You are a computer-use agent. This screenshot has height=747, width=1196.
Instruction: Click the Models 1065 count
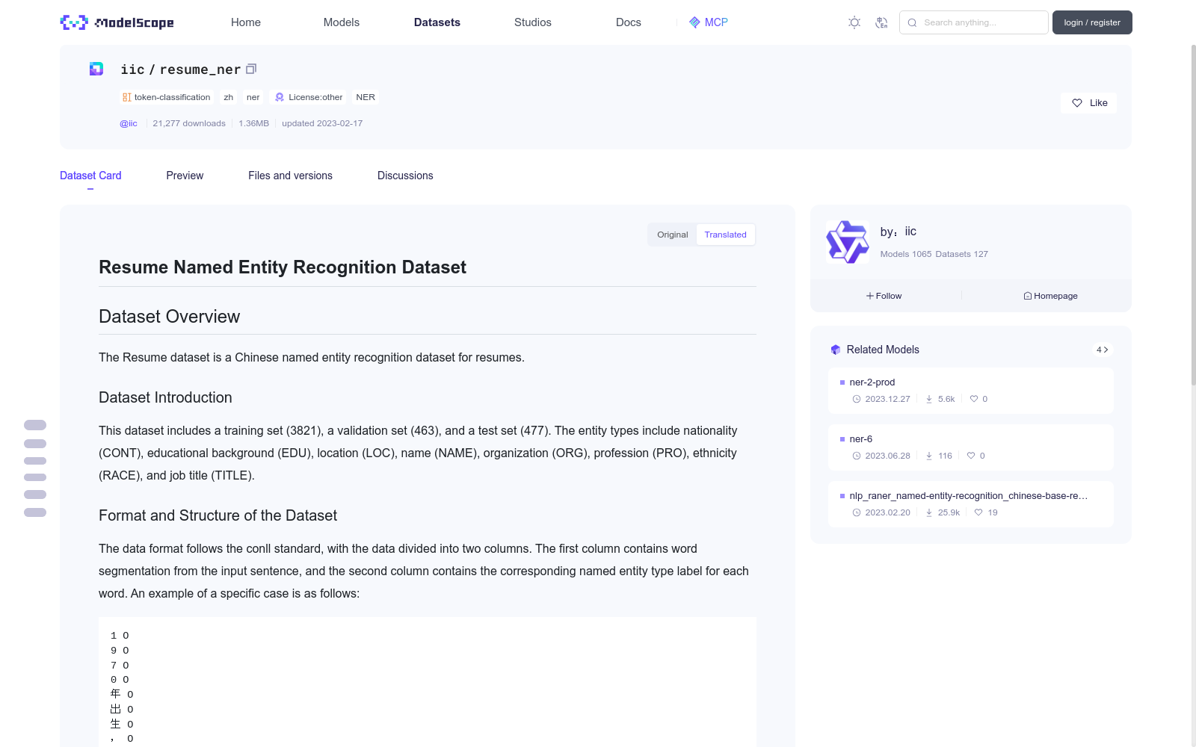906,254
